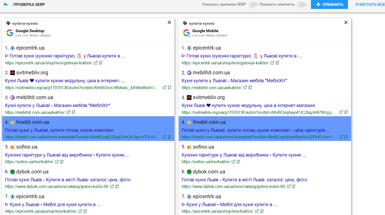
Task: Click 'купити кухню' keyword in Mobile panel
Action: [x=202, y=23]
